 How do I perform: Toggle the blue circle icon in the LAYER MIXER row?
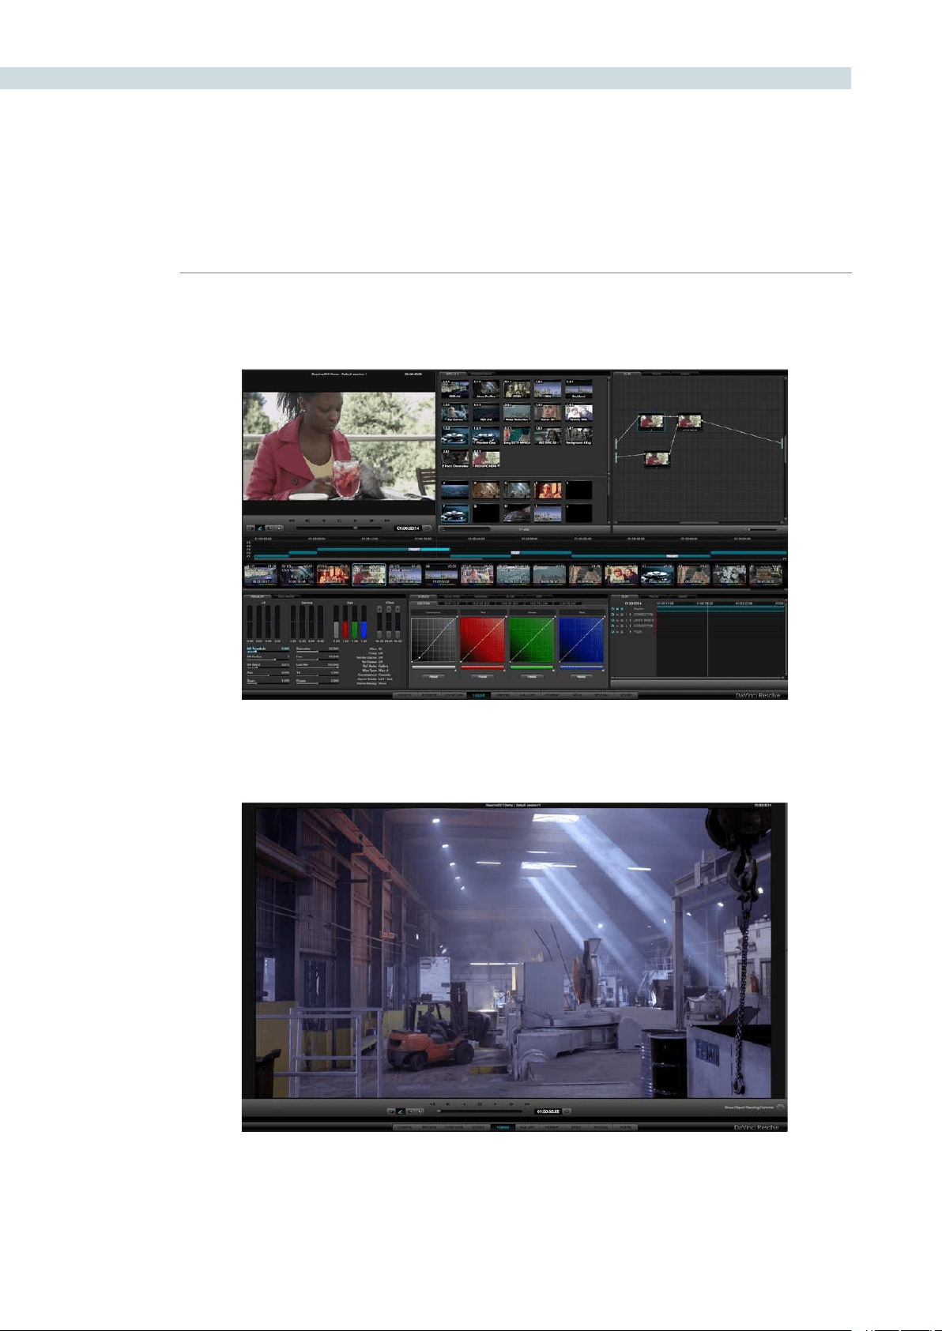pos(613,620)
